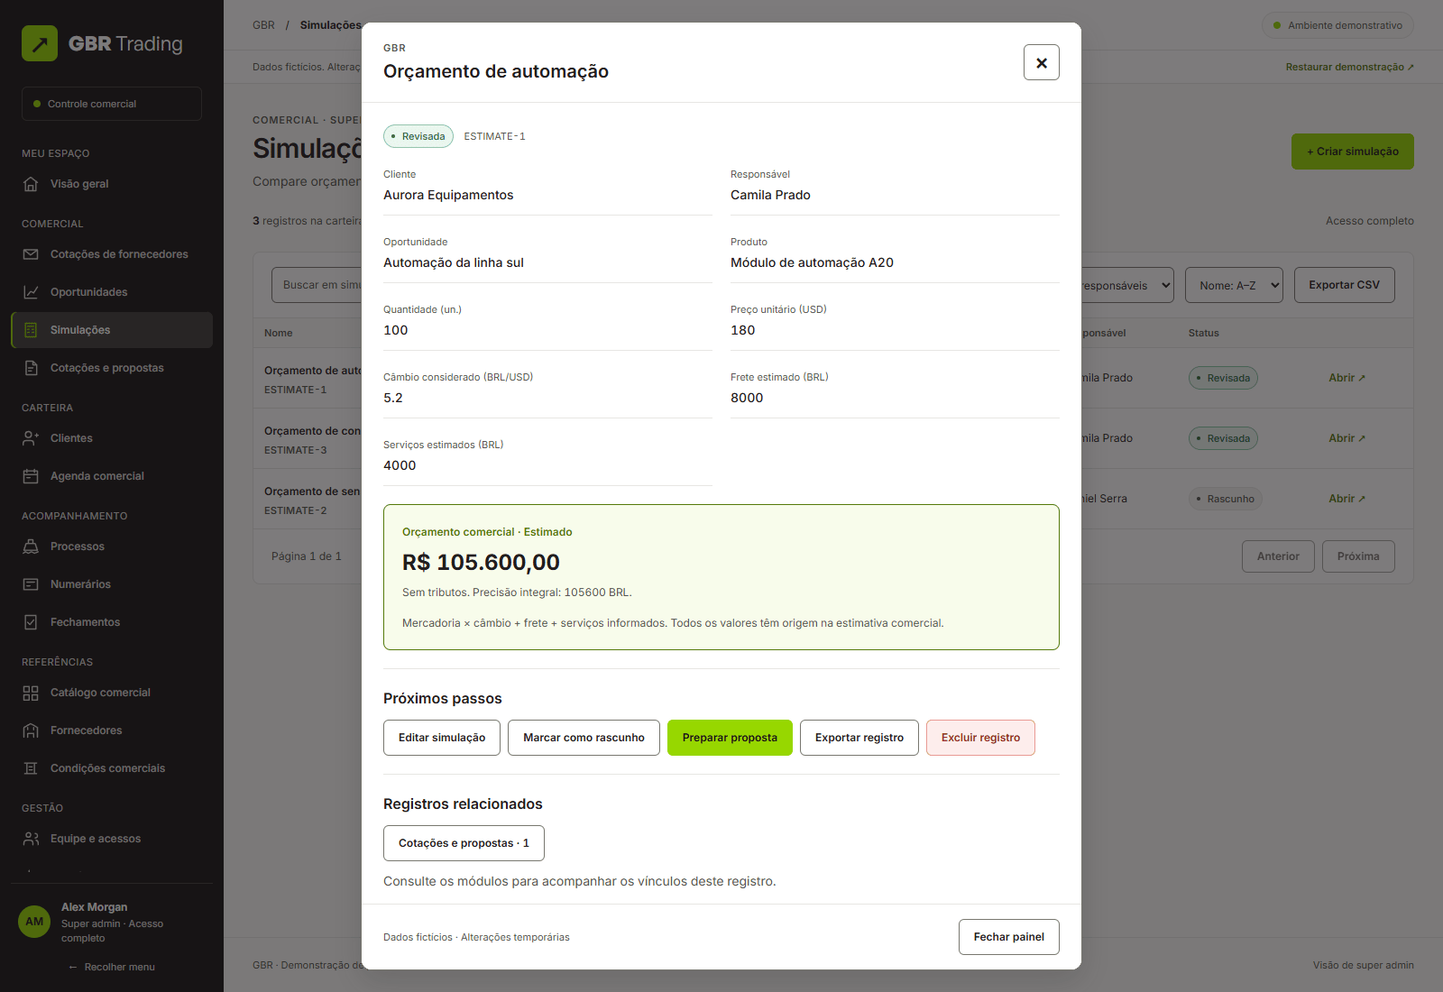The width and height of the screenshot is (1443, 992).
Task: Open the Nome: A–Z sort dropdown
Action: 1234,285
